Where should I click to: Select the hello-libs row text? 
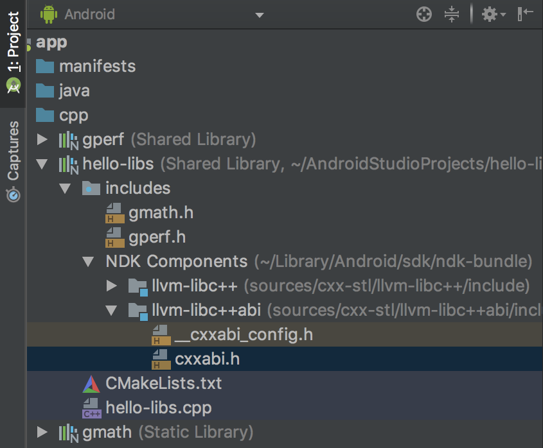[x=118, y=164]
